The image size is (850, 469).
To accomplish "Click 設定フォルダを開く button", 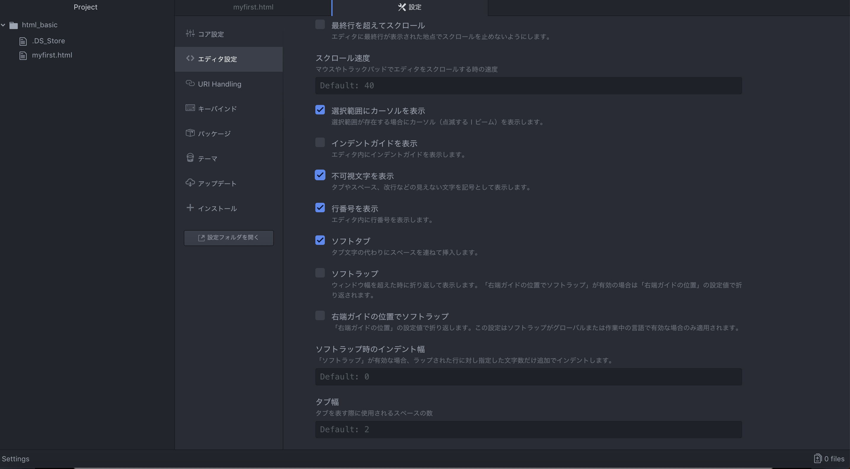I will click(x=229, y=238).
